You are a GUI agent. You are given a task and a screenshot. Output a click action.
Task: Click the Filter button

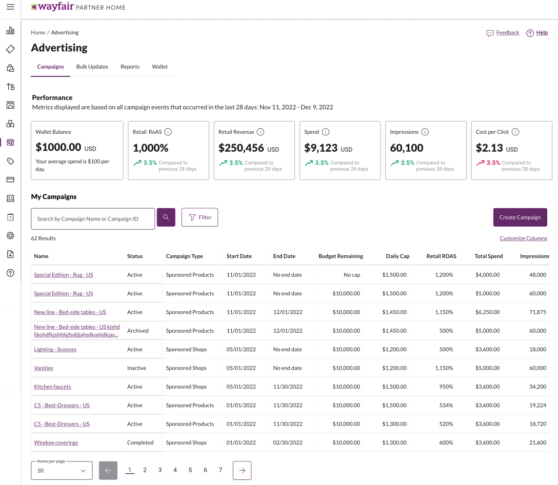tap(200, 217)
